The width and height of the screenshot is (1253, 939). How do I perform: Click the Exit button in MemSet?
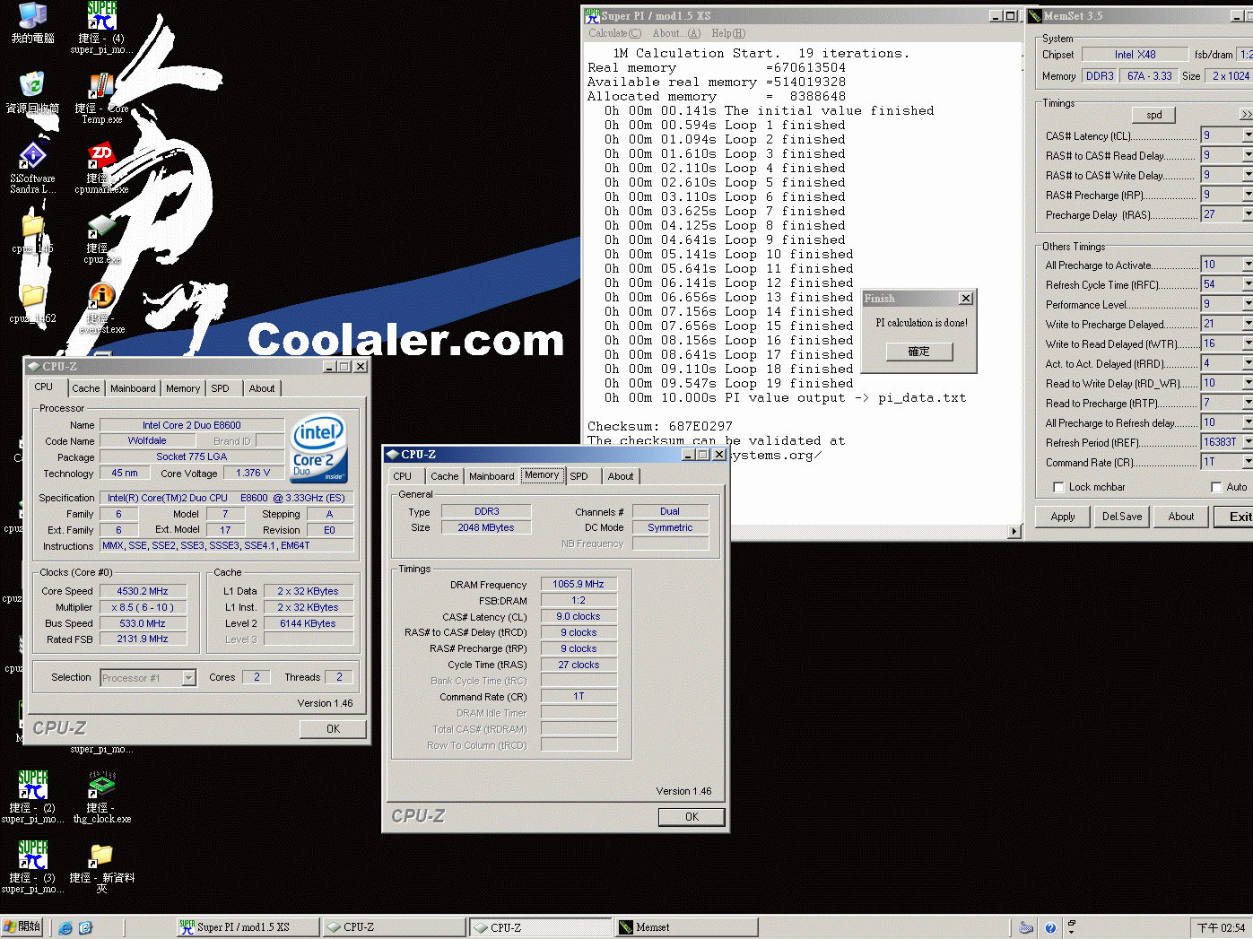1235,517
